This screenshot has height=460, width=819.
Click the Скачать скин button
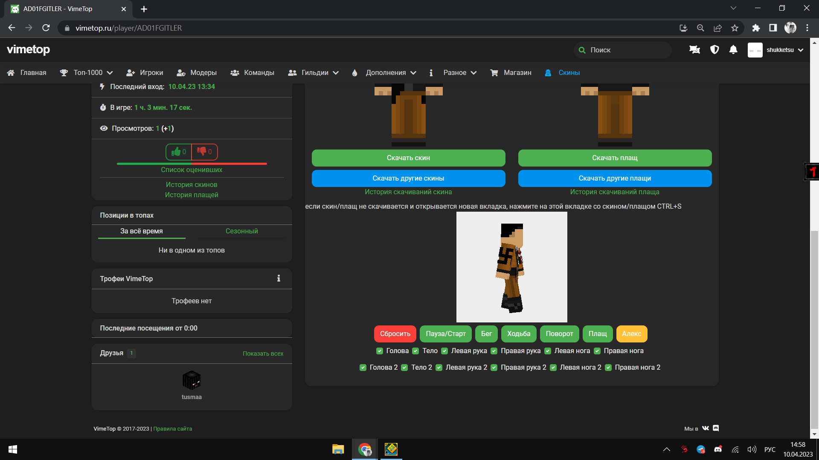coord(408,158)
